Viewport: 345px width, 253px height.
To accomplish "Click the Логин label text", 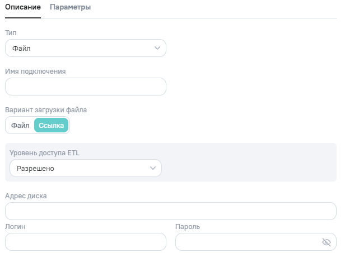I will click(x=15, y=227).
